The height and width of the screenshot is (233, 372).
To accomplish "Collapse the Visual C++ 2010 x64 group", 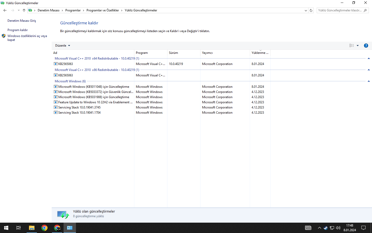I will click(369, 59).
